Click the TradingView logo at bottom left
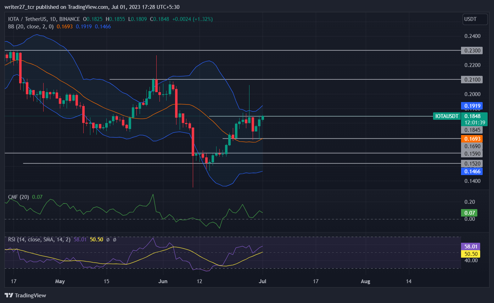The width and height of the screenshot is (494, 303). tap(25, 295)
